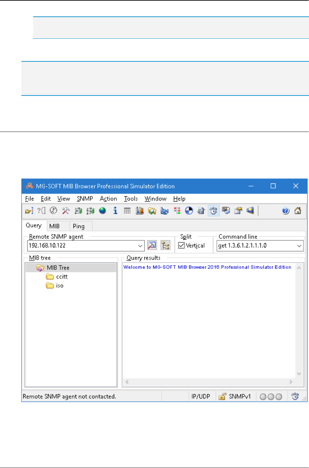This screenshot has width=309, height=468.
Task: Open the Remote SNMP agent dropdown arrow
Action: click(140, 245)
